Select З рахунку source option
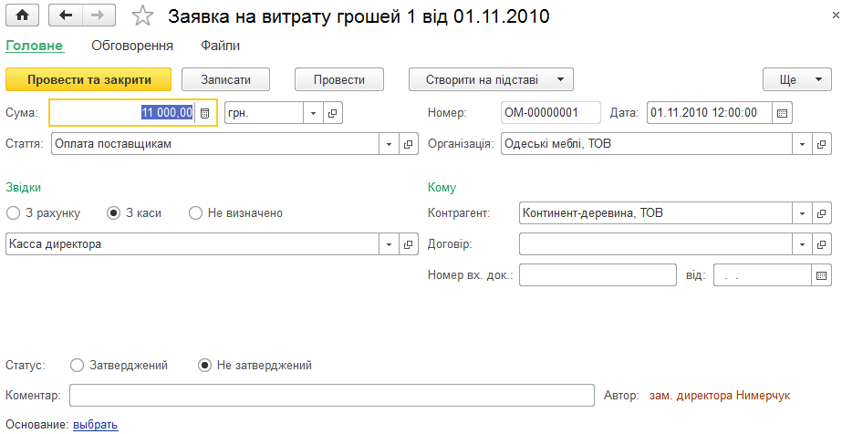The height and width of the screenshot is (434, 842). [x=43, y=213]
